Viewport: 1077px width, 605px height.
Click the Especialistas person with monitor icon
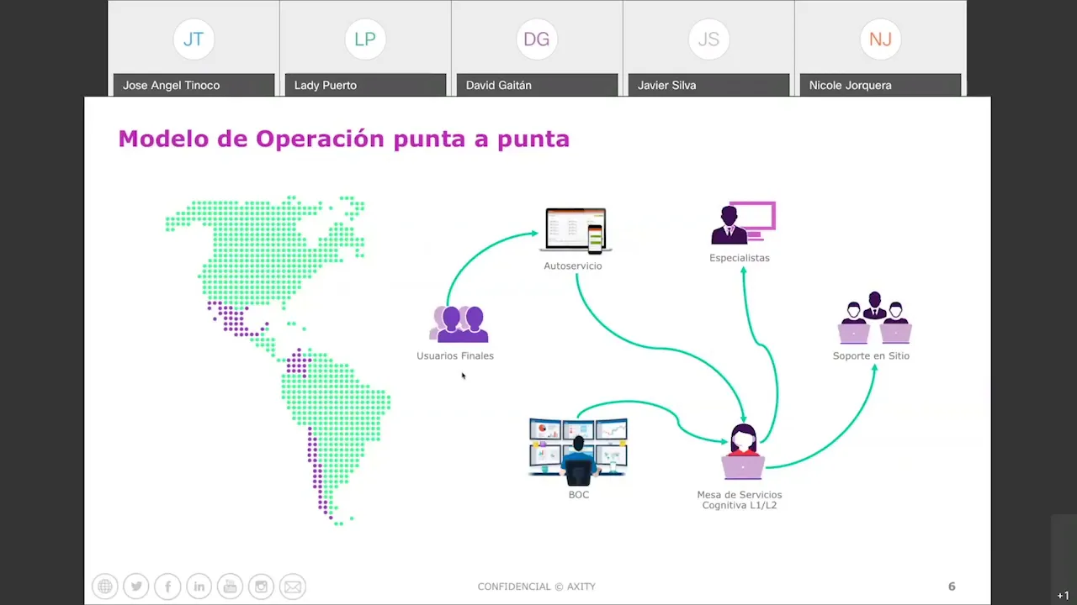(x=743, y=223)
